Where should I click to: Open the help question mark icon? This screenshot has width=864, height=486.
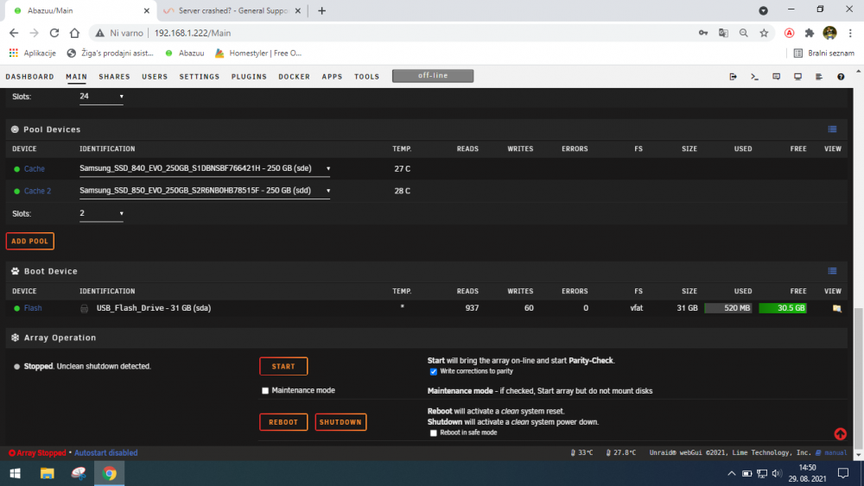coord(841,77)
